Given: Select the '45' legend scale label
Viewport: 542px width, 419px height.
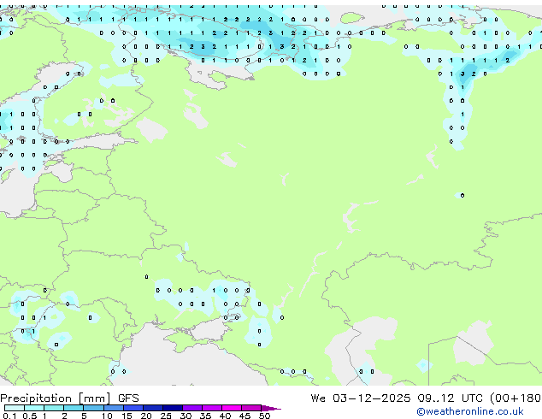Looking at the screenshot, I should pos(244,416).
